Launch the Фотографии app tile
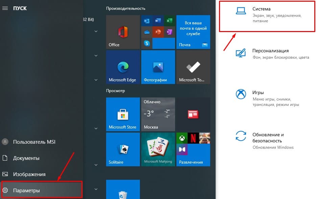This screenshot has width=317, height=199. (158, 66)
